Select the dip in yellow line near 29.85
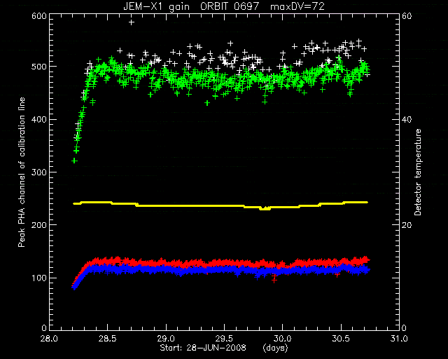Screen dimensions: 448x359 (x=265, y=208)
